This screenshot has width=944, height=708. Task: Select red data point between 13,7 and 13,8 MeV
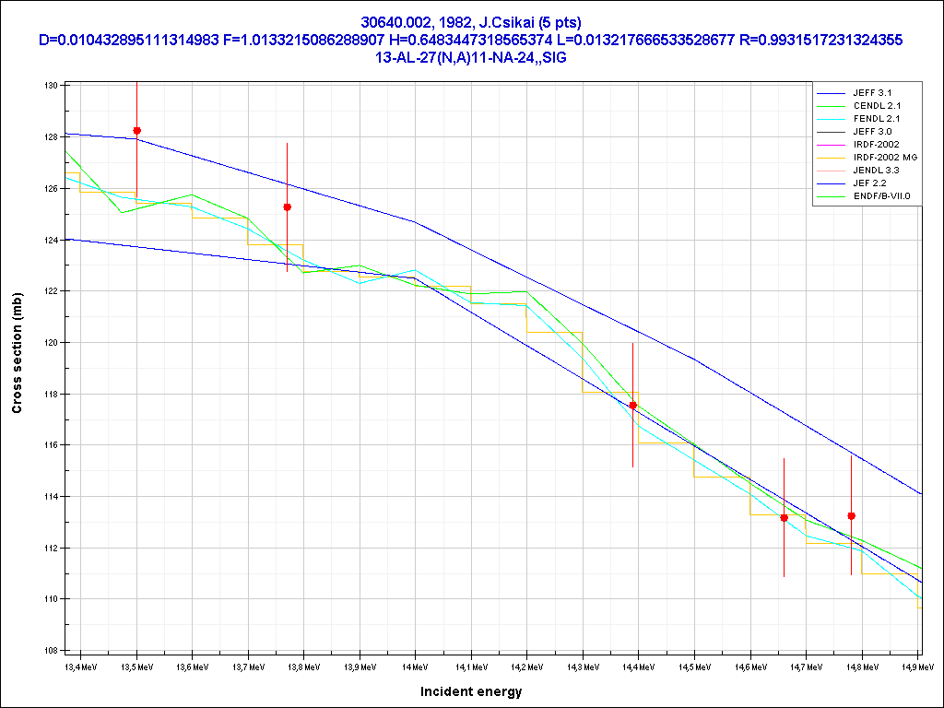287,207
